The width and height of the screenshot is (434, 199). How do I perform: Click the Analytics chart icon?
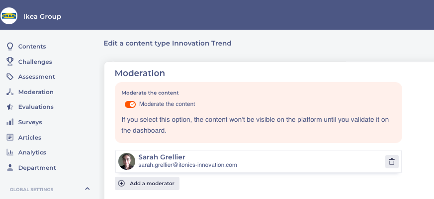tap(9, 152)
